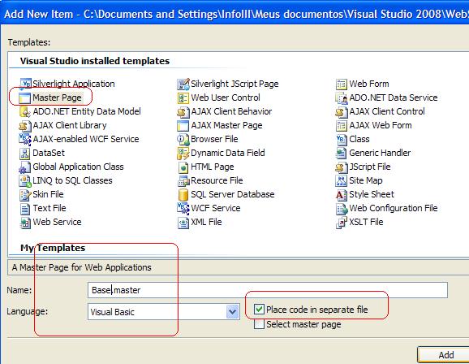Screen dimensions: 469x364
Task: Select the Generic Handler template
Action: pos(373,153)
